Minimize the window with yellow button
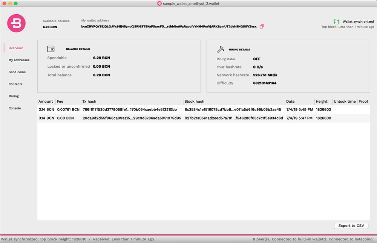 pyautogui.click(x=10, y=3)
